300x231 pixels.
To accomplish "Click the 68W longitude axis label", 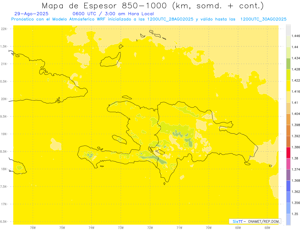I will pos(267,228).
